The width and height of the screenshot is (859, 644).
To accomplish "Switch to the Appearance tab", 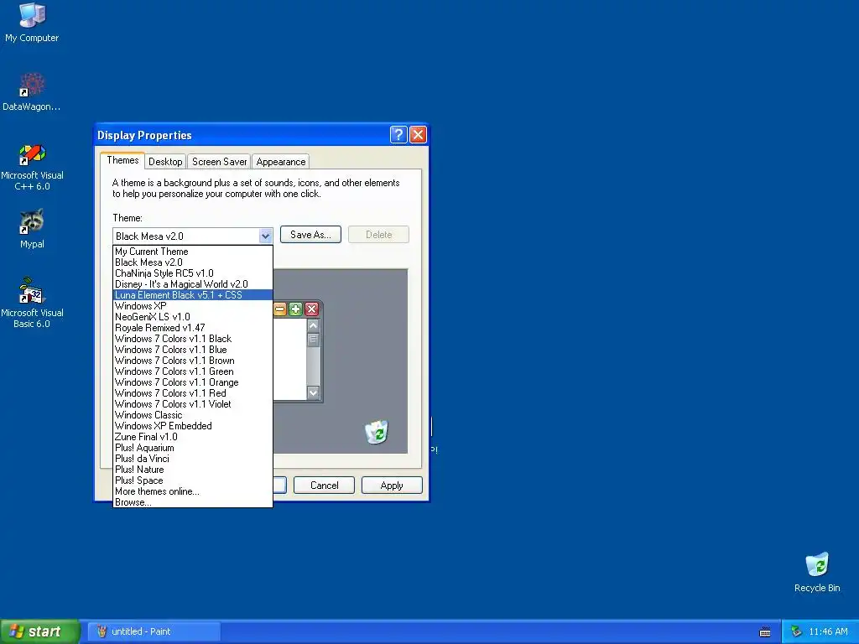I will tap(281, 162).
